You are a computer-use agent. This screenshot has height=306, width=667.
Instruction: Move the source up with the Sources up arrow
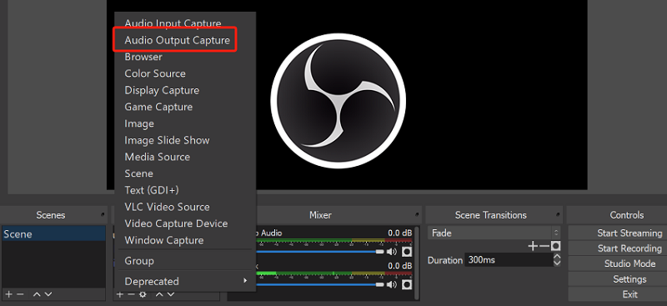pos(159,294)
